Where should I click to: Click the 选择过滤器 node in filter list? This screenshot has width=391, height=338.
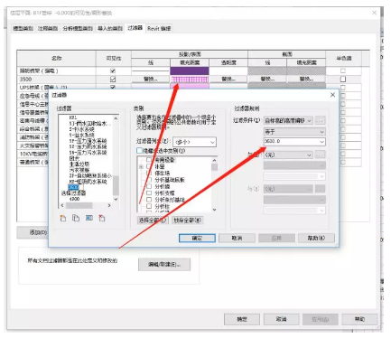(x=74, y=193)
